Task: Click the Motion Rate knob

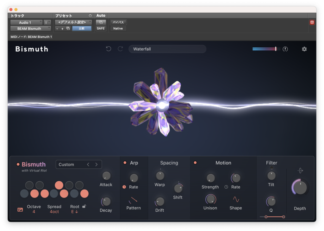Action: pyautogui.click(x=236, y=178)
